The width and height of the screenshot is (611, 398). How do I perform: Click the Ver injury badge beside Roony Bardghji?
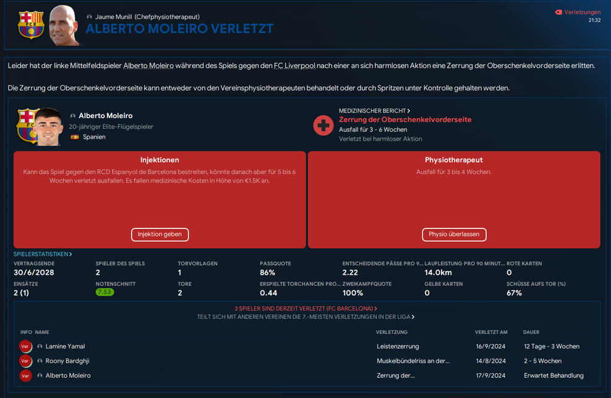[x=25, y=361]
